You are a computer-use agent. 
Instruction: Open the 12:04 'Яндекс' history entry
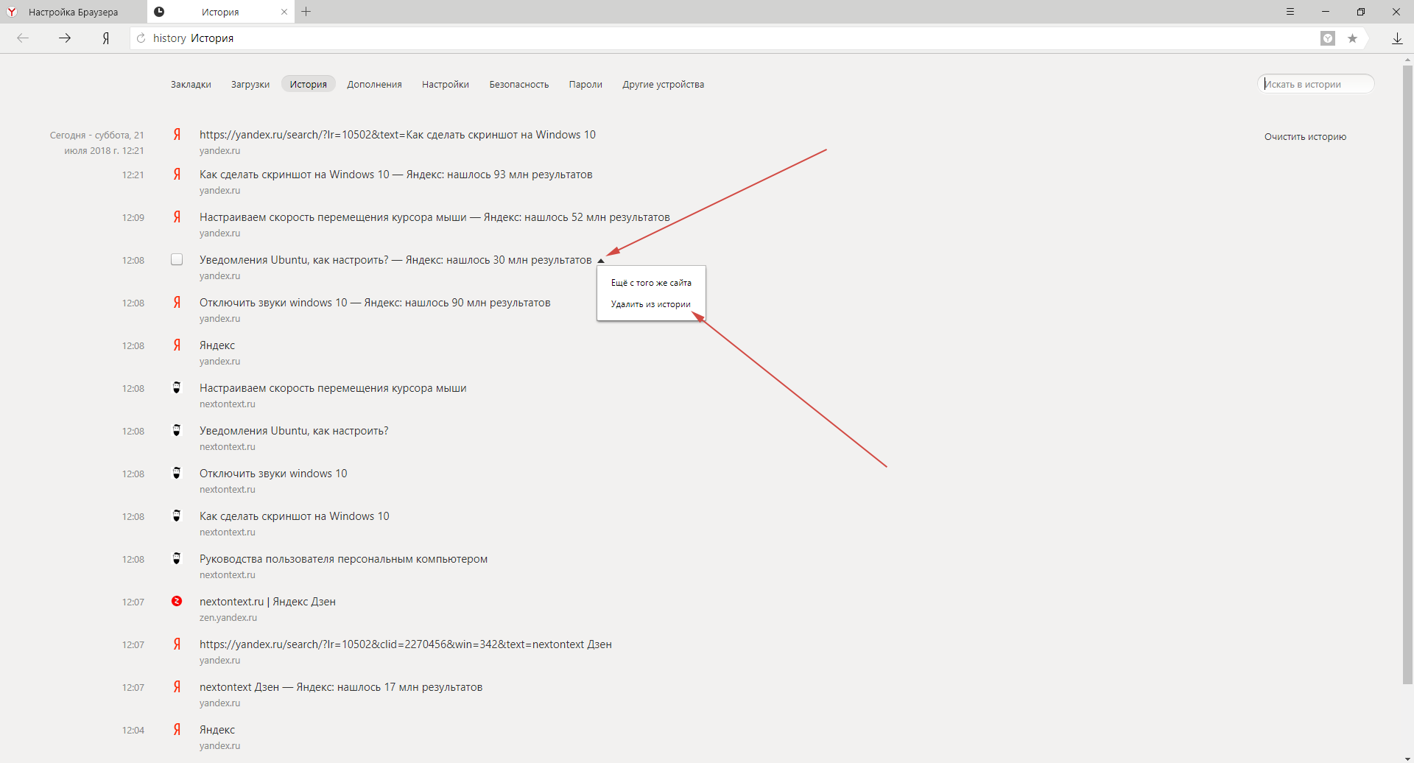pos(217,730)
